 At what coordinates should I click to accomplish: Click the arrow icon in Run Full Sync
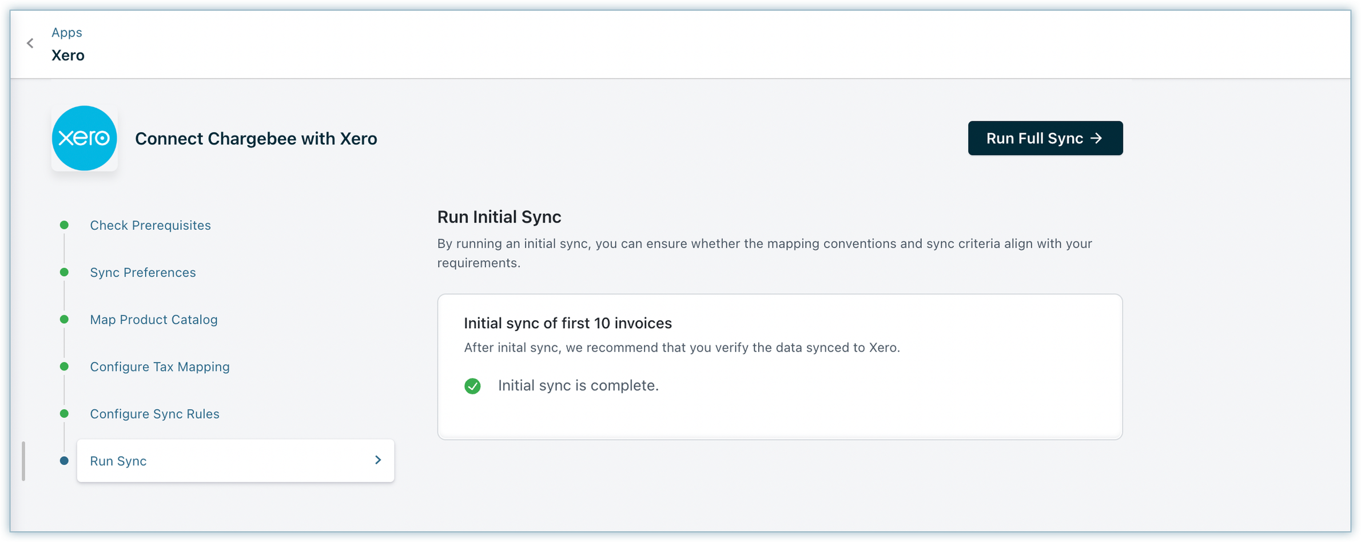tap(1096, 138)
